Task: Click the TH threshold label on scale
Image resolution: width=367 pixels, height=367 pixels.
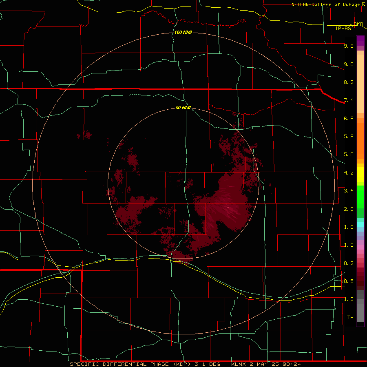Action: click(350, 317)
